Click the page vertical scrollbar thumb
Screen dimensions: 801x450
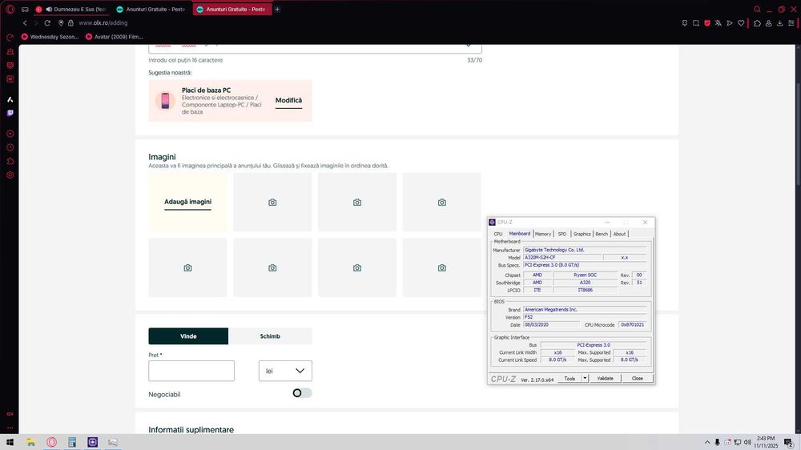click(797, 133)
